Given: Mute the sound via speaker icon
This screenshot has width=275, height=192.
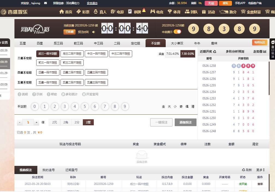Looking at the screenshot, I should point(94,32).
